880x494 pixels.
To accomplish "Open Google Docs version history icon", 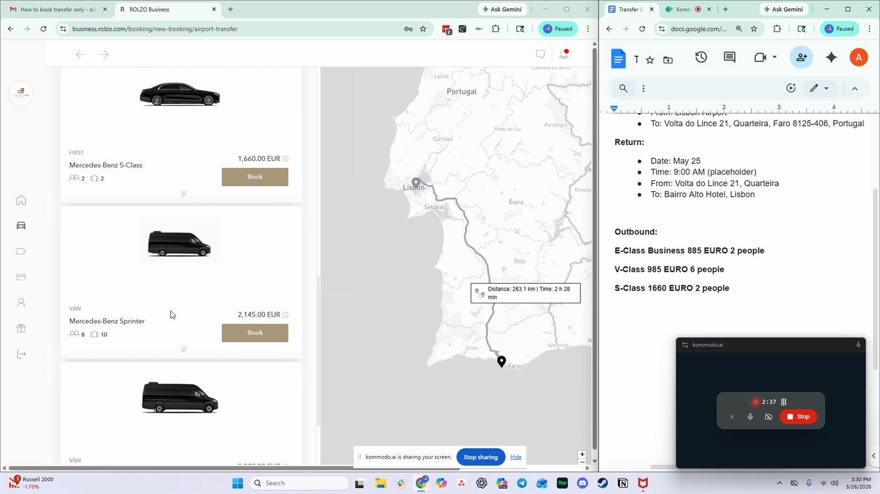I will [701, 57].
